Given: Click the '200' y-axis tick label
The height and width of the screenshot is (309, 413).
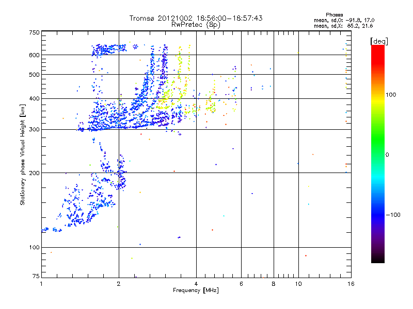Looking at the screenshot, I should pyautogui.click(x=34, y=173).
